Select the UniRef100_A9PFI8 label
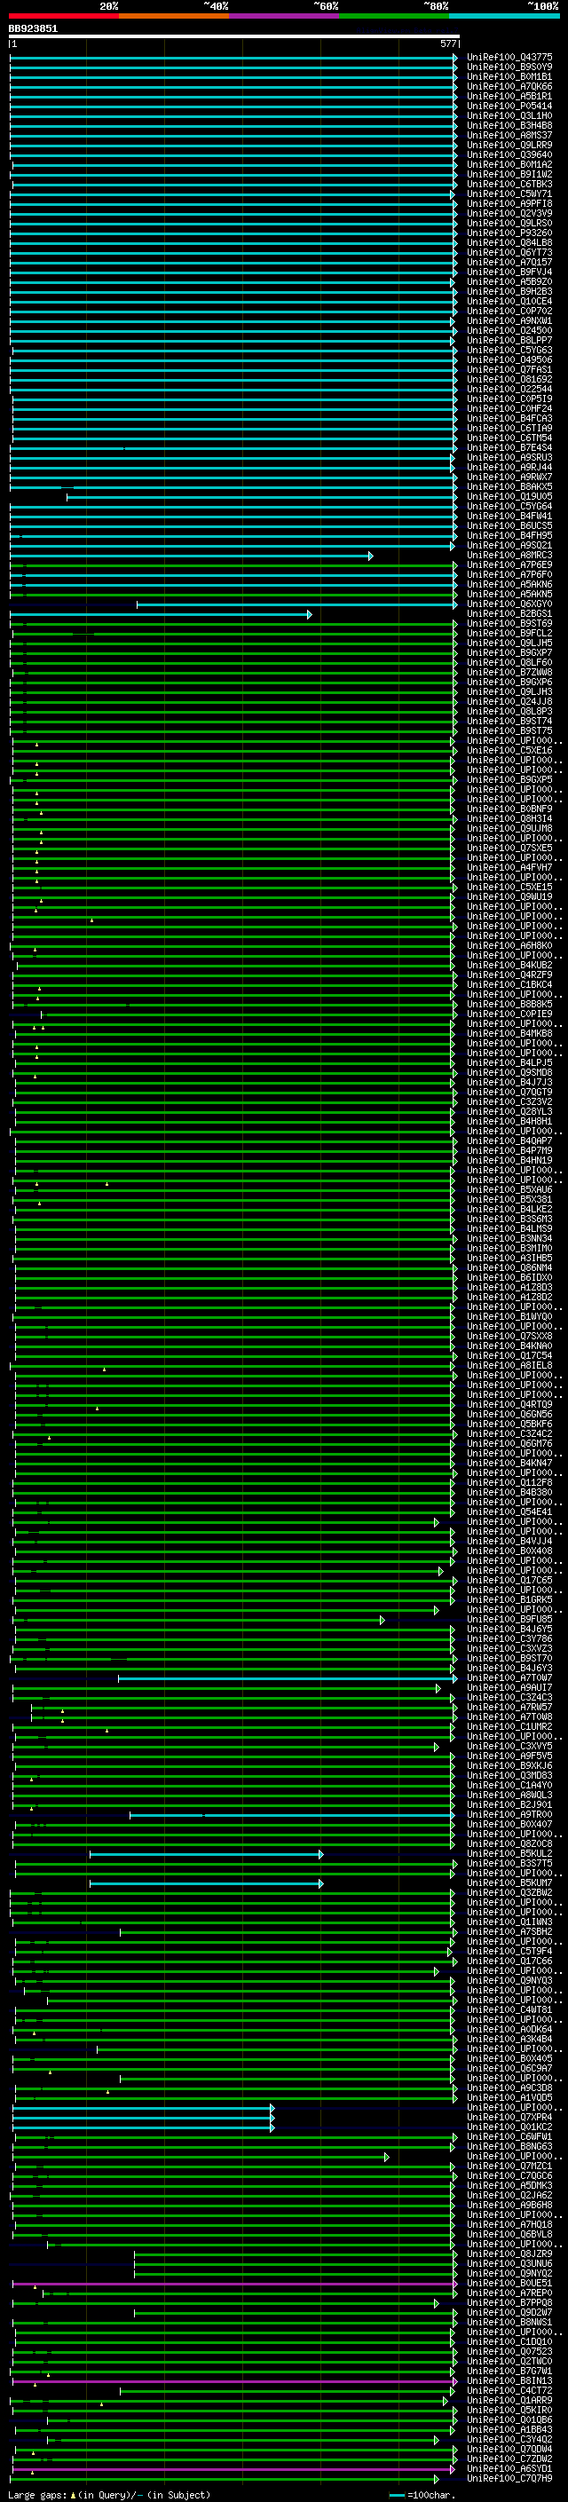This screenshot has height=2502, width=568. (509, 204)
